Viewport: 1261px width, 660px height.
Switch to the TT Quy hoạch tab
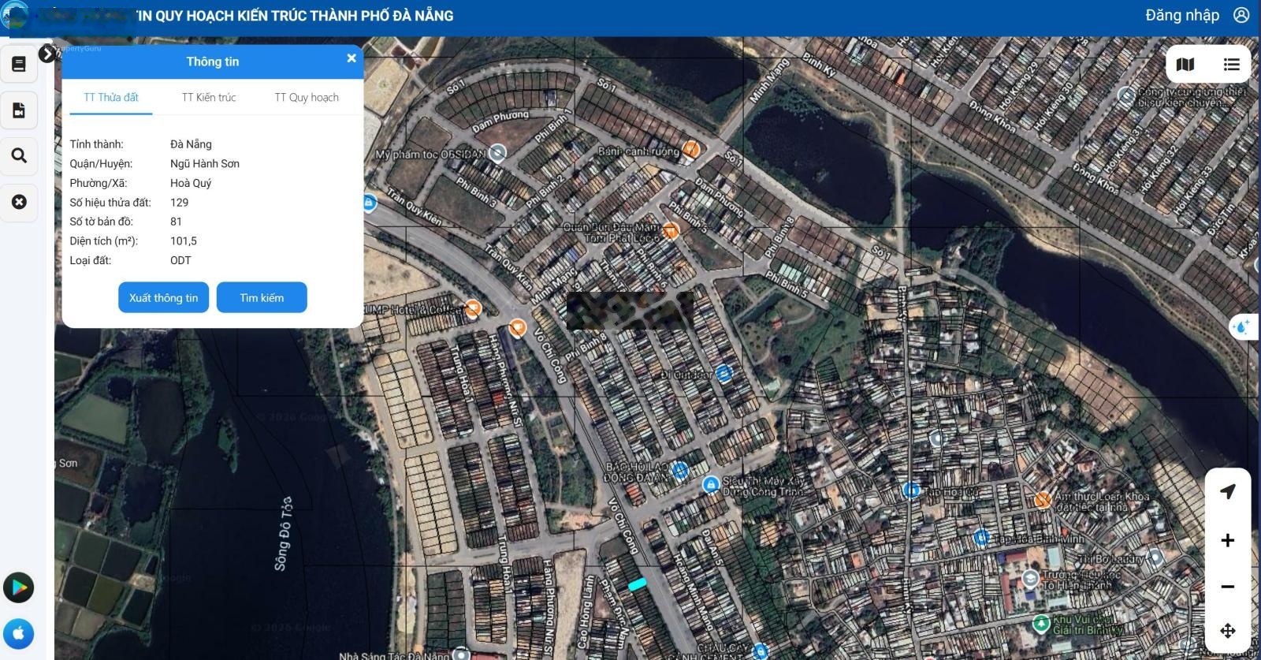pos(307,98)
